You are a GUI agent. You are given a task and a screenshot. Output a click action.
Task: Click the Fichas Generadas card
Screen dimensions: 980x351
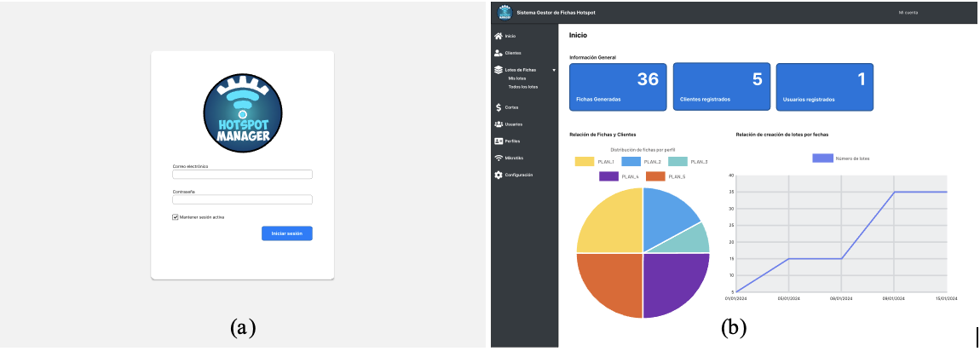click(618, 87)
